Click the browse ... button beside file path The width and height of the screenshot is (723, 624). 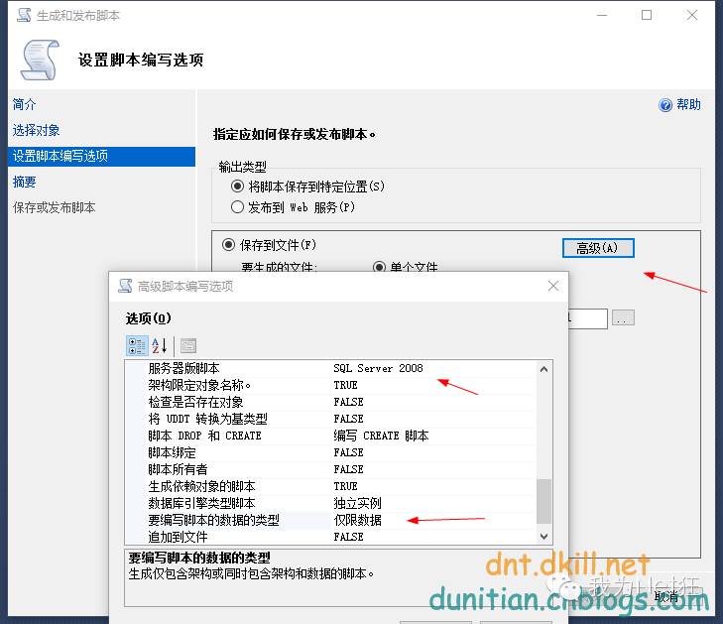(623, 317)
